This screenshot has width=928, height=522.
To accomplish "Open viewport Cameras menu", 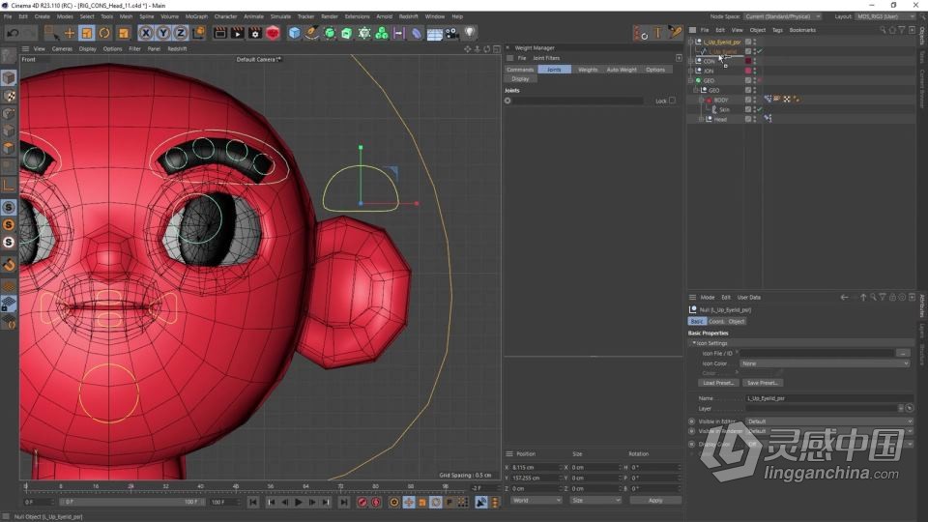I will [62, 49].
